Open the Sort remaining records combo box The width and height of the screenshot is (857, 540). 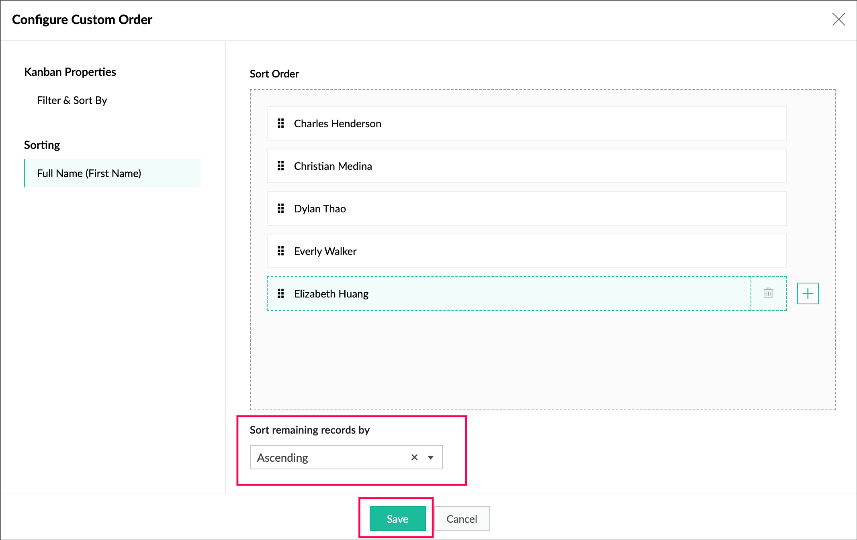(x=329, y=457)
